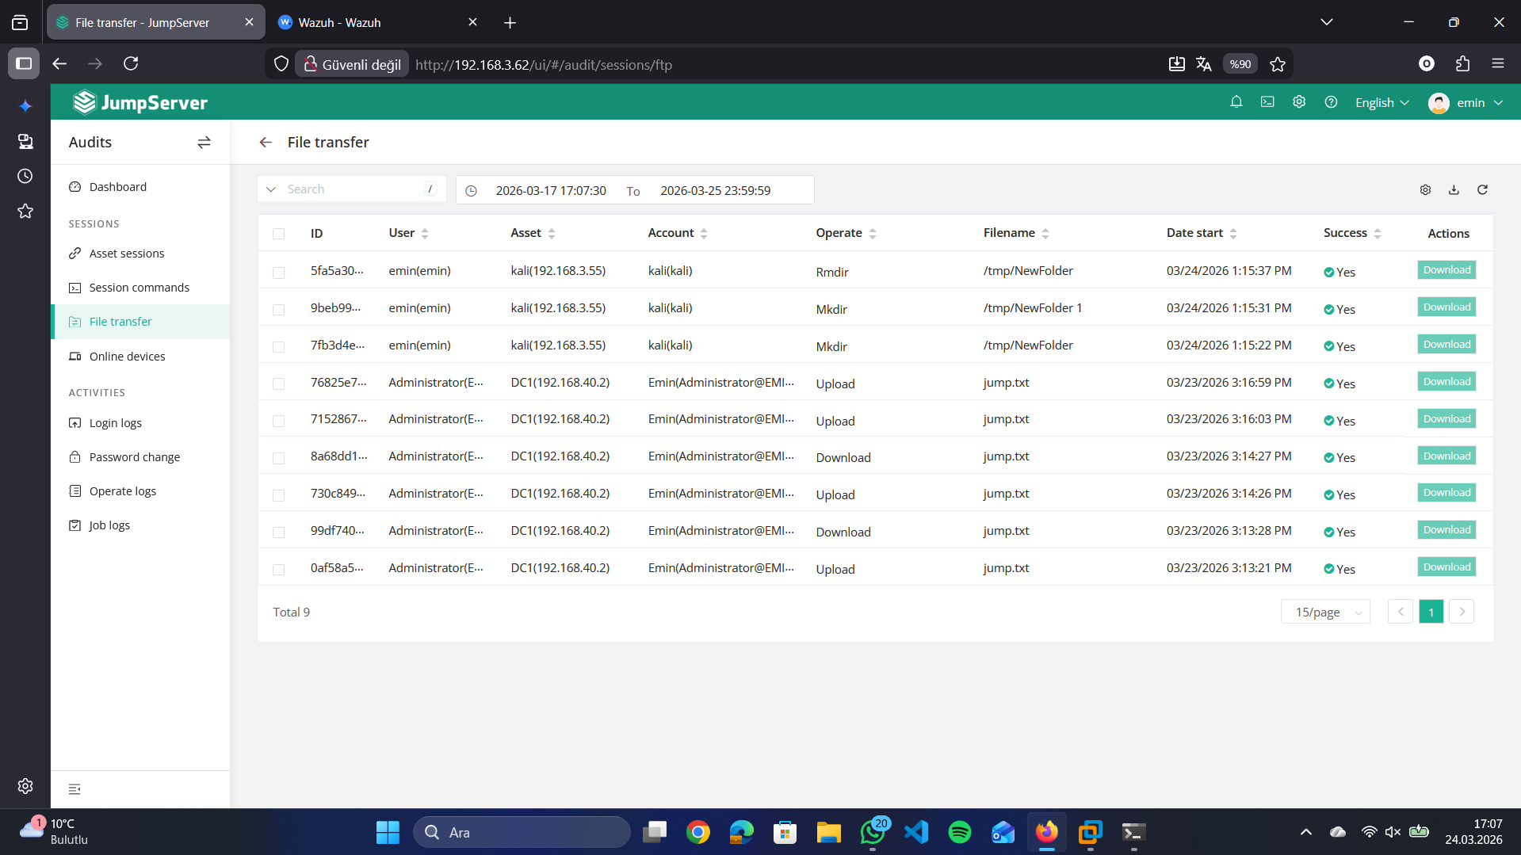This screenshot has height=855, width=1521.
Task: Select the checkbox for row 76825e7
Action: [x=278, y=384]
